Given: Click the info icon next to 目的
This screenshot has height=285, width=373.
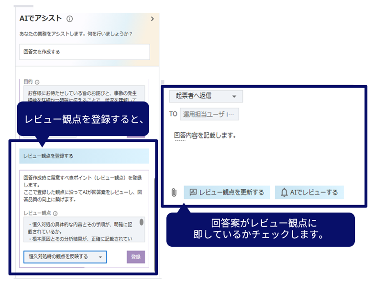Looking at the screenshot, I should click(37, 82).
